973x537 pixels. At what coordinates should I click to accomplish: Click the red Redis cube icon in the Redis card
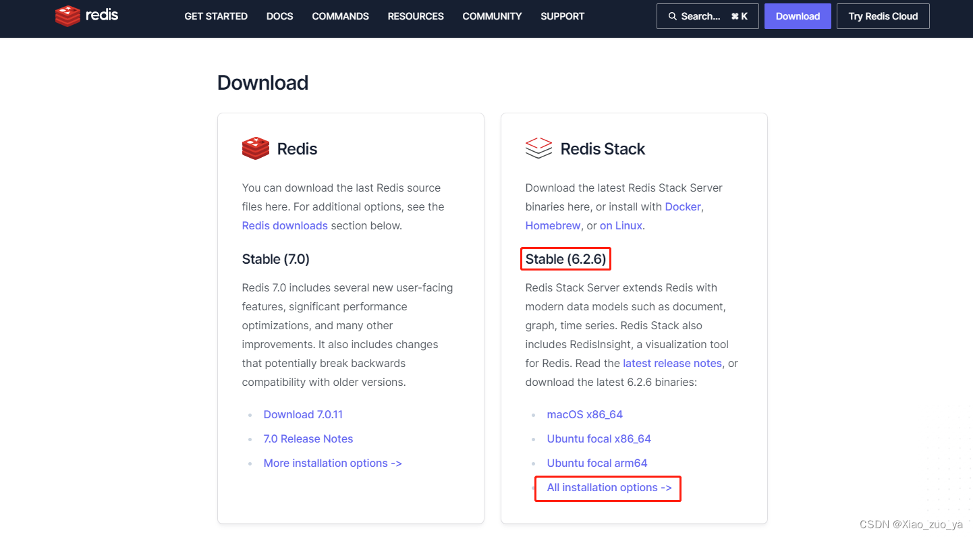256,148
